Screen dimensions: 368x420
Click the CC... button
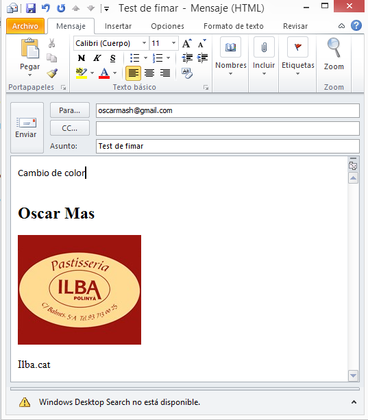[x=70, y=128]
